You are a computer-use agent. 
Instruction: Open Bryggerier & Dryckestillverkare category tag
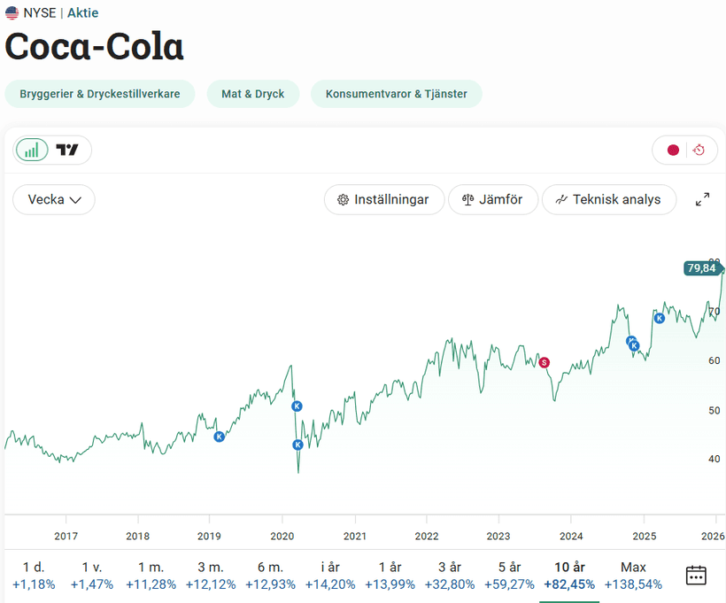pyautogui.click(x=99, y=93)
